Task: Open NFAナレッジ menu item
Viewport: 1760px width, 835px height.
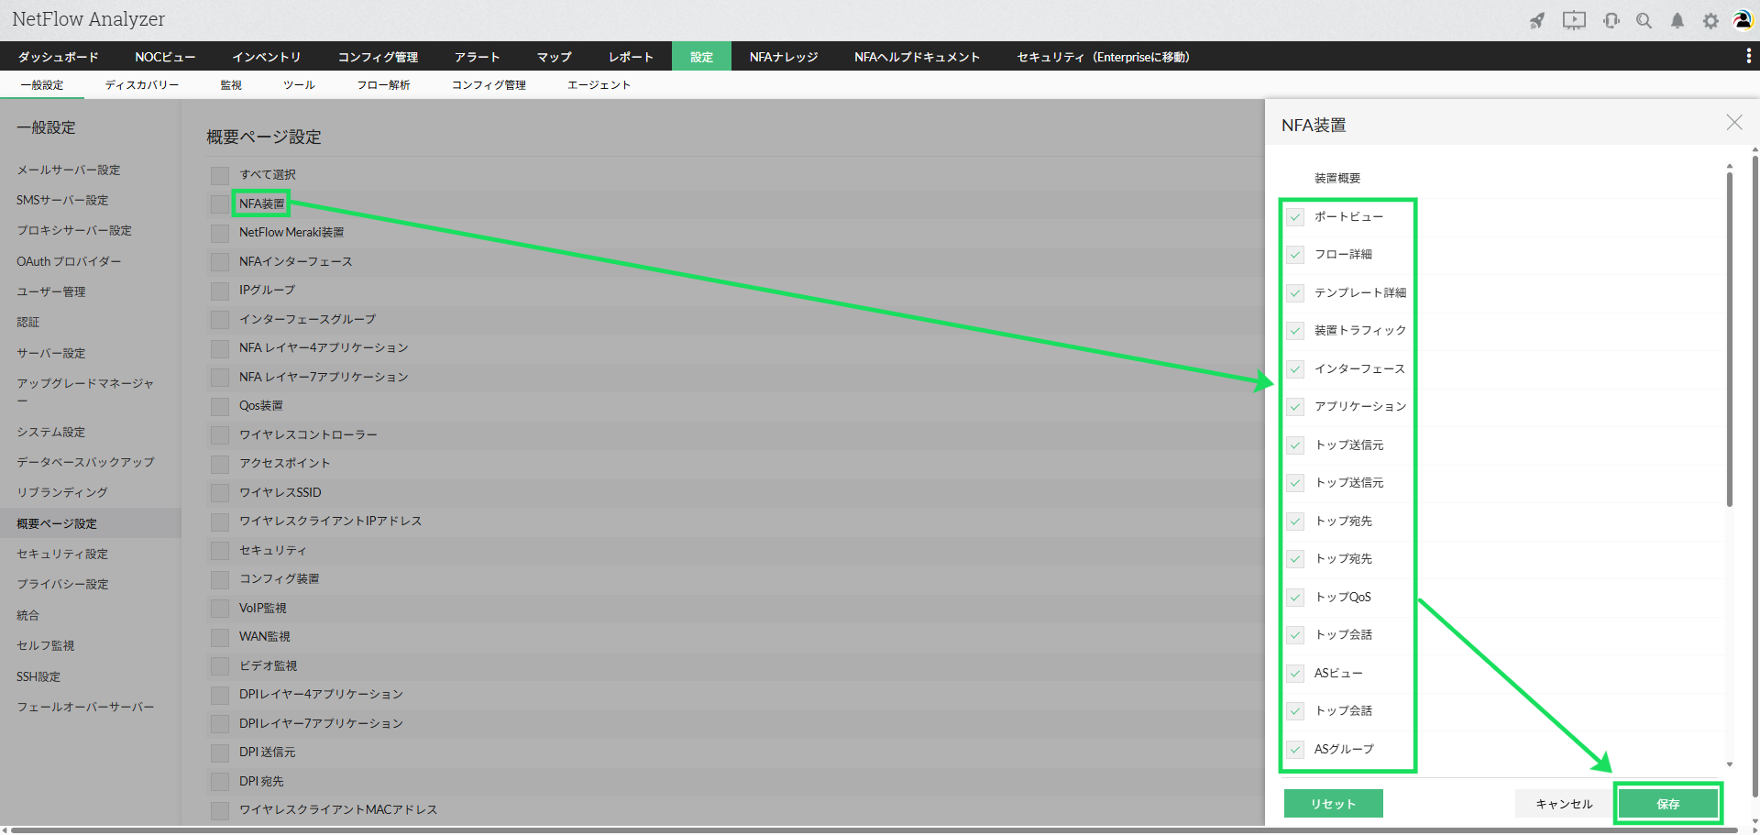Action: (x=784, y=57)
